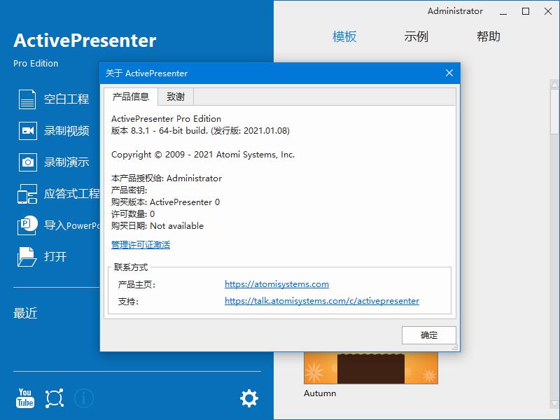
Task: Click the community network icon beside YouTube
Action: tap(55, 398)
